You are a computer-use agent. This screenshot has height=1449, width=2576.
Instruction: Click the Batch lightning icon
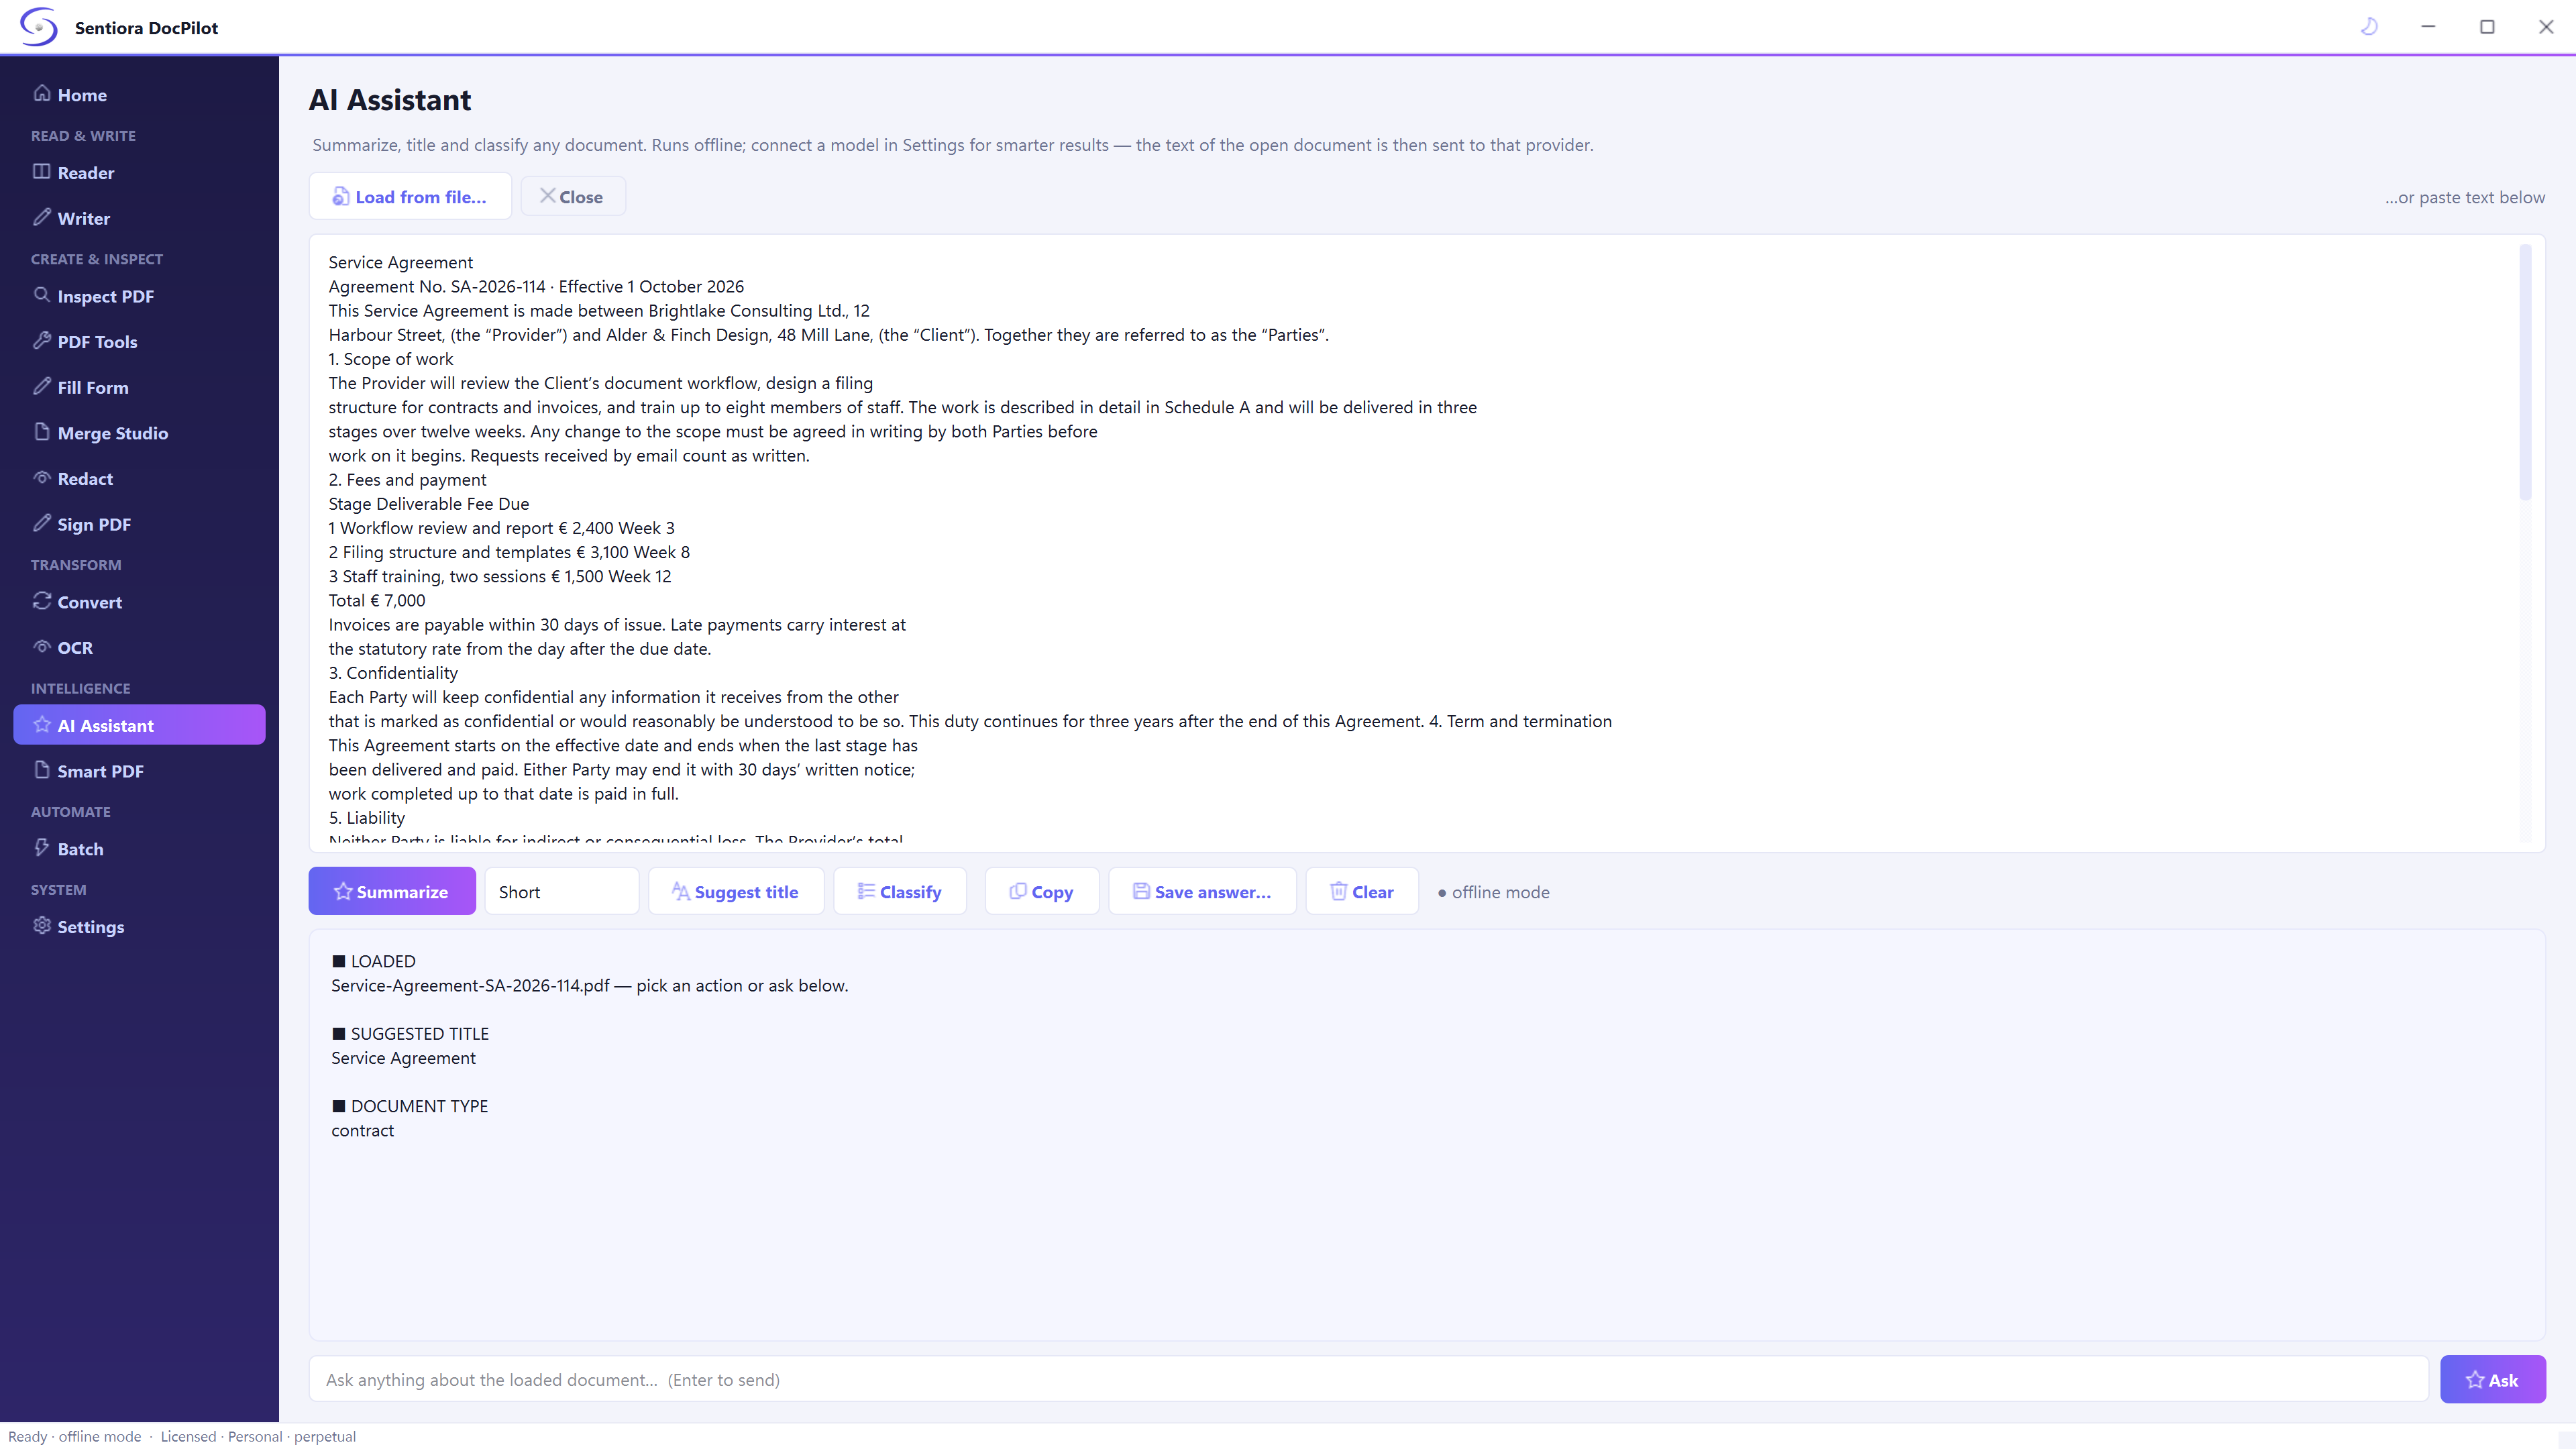point(42,848)
